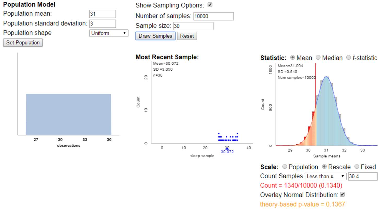The image size is (378, 210).
Task: Click the Set Population button
Action: [x=23, y=43]
